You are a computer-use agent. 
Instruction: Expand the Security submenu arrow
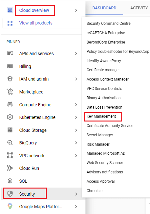point(76,194)
